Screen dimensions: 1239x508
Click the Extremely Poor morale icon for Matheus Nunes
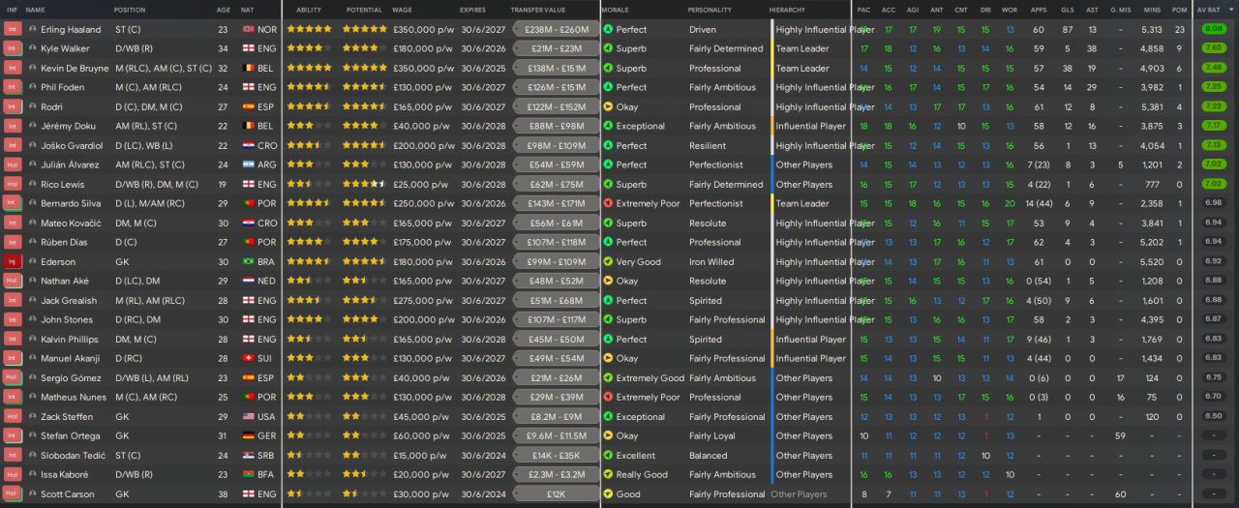click(608, 397)
